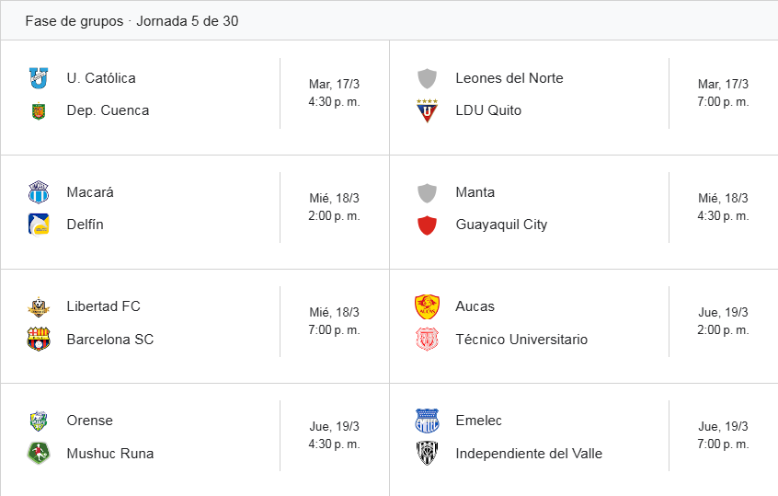
Task: Click the LDU Quito team crest
Action: coord(427,110)
